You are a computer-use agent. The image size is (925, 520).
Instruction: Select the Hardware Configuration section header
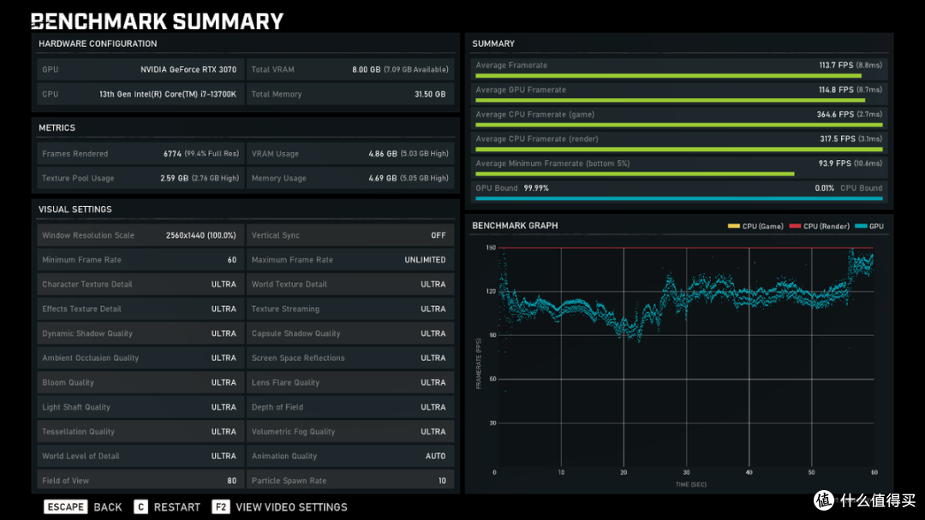(x=98, y=44)
